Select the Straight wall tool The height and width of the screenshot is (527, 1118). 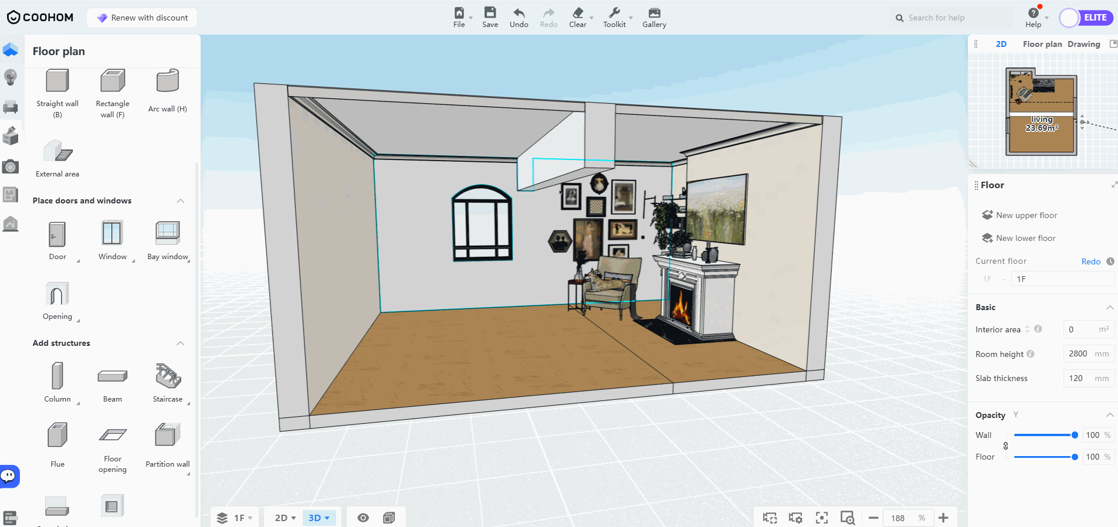(x=57, y=81)
